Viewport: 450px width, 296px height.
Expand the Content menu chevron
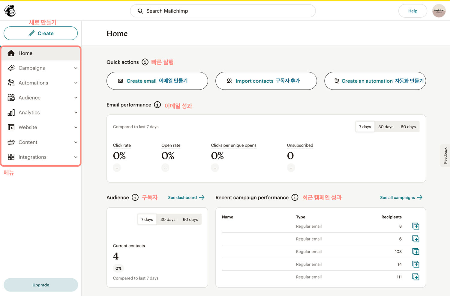[76, 142]
